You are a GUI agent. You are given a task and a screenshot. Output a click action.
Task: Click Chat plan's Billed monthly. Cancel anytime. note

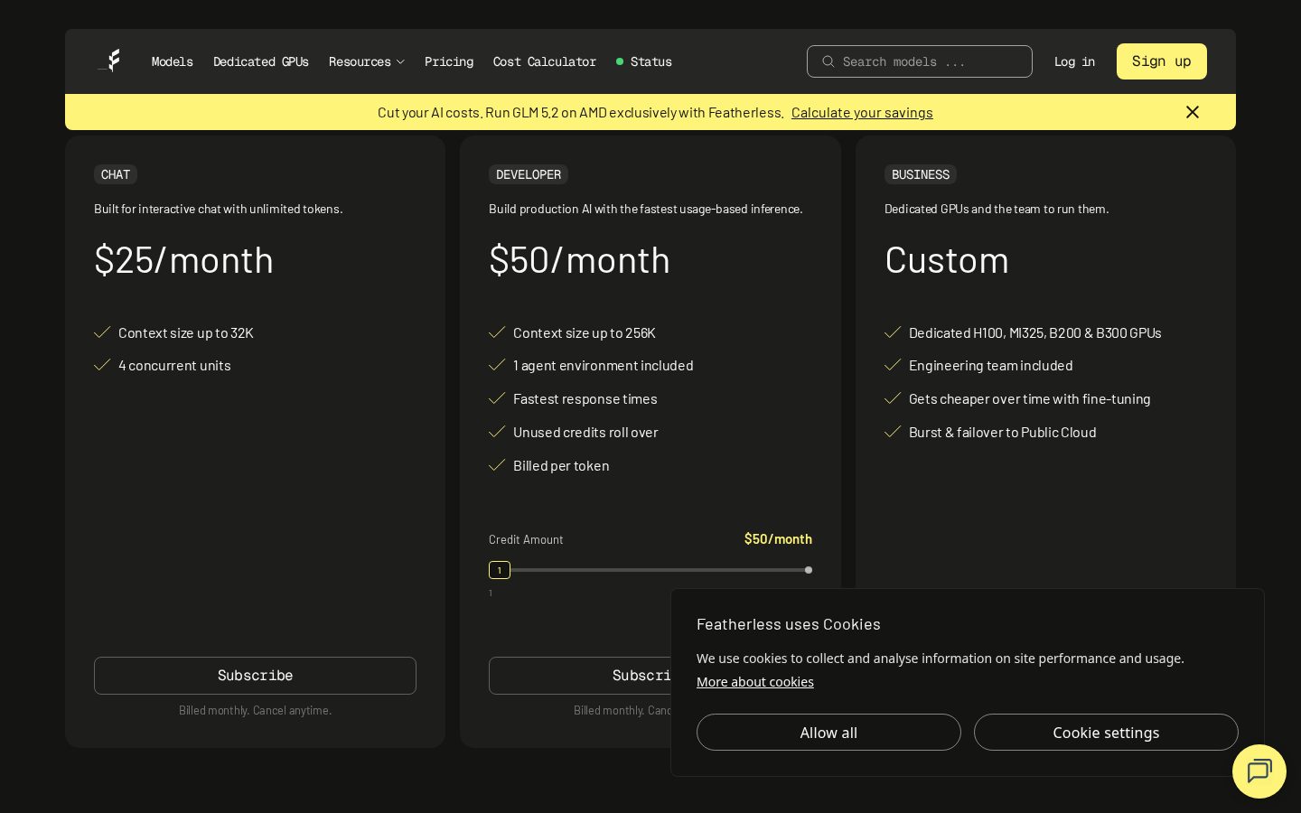tap(255, 711)
